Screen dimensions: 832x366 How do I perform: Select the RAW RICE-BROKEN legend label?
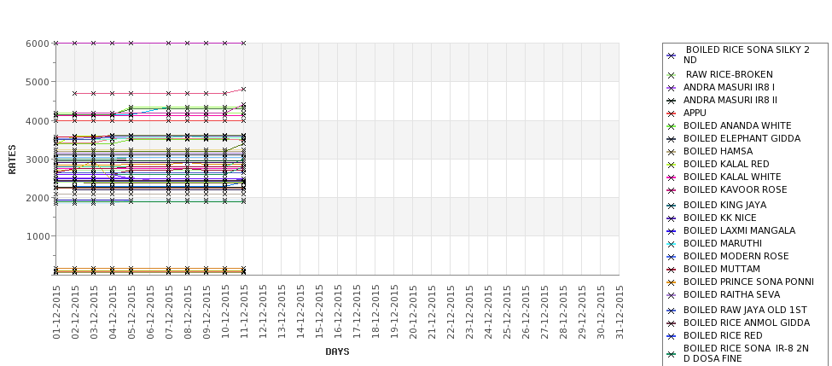[729, 75]
